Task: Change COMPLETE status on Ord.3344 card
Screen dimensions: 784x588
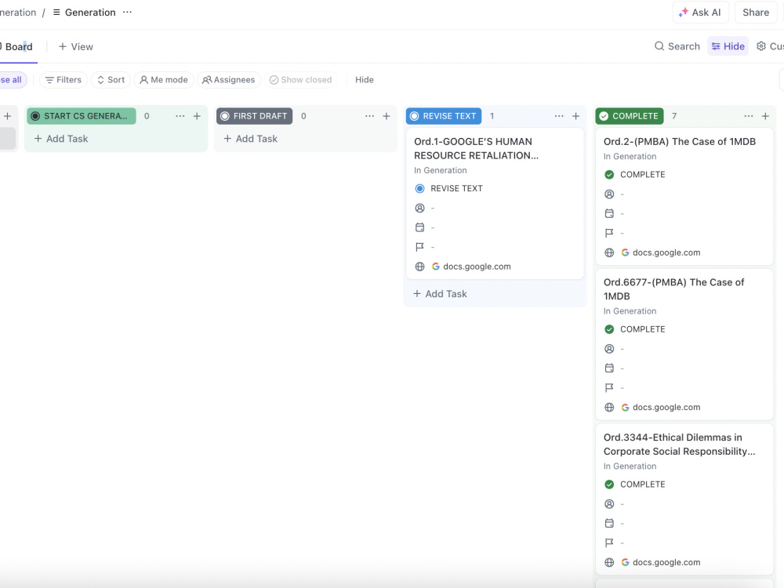Action: tap(635, 484)
